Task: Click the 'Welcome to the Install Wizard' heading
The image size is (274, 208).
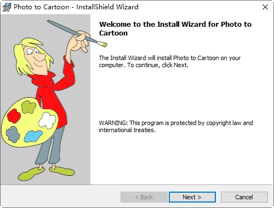Action: pyautogui.click(x=175, y=28)
